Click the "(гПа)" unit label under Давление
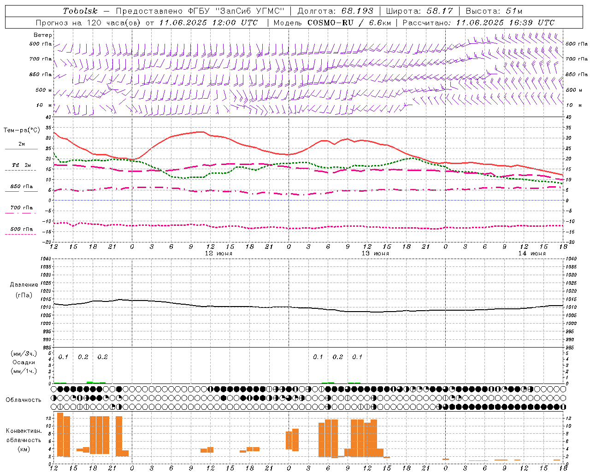The width and height of the screenshot is (590, 472). (24, 295)
